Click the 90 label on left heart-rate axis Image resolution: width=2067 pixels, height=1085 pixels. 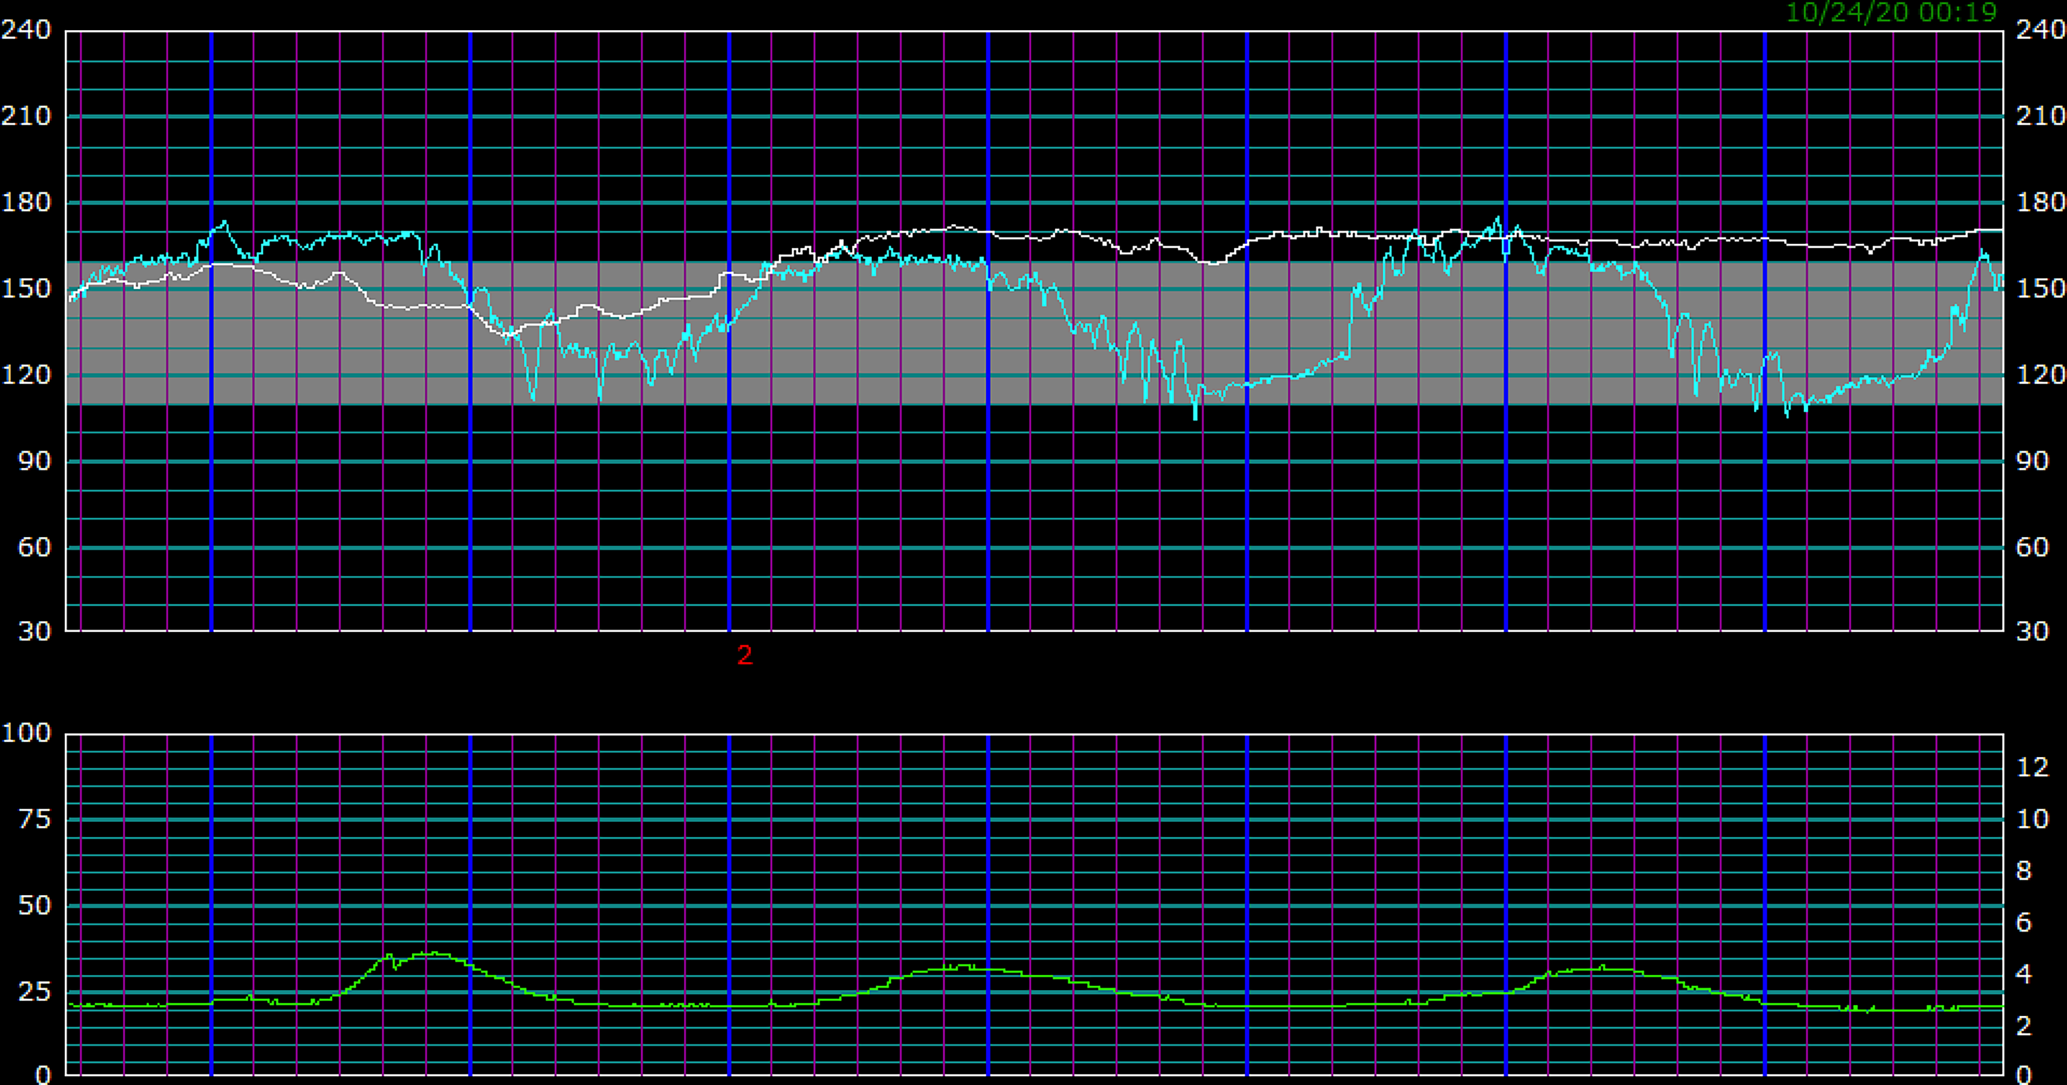click(x=35, y=462)
